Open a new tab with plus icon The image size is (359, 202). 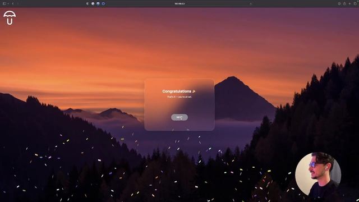(x=349, y=4)
